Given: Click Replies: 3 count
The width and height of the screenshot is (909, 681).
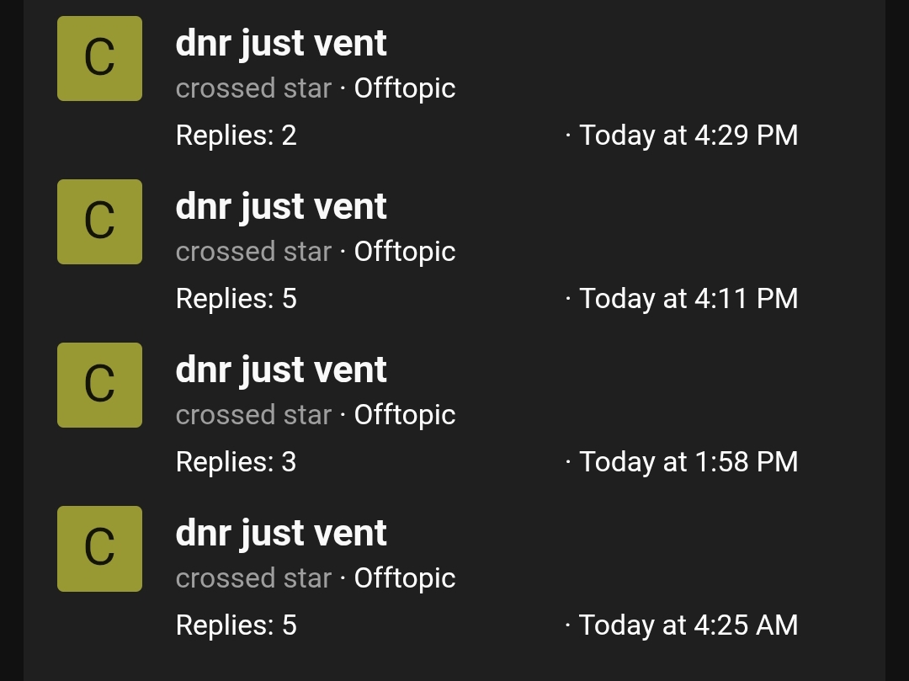Looking at the screenshot, I should pos(237,462).
